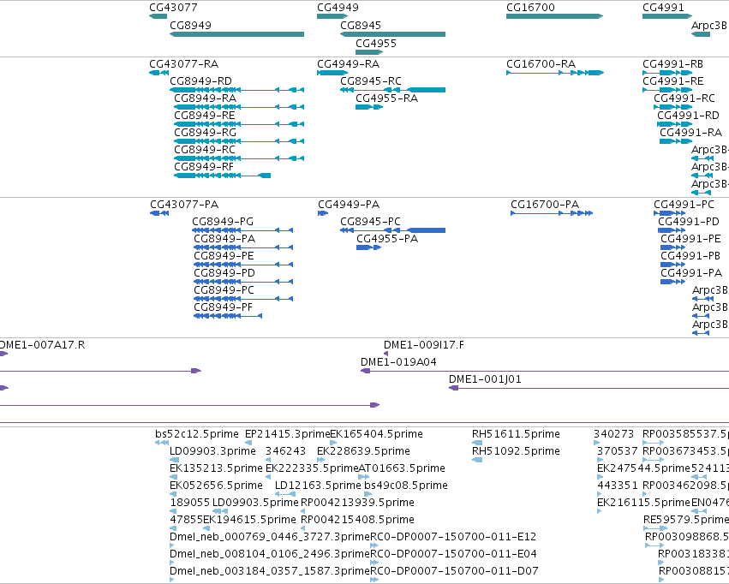Select EST 346243
Viewport: 729px width, 584px height.
[268, 460]
